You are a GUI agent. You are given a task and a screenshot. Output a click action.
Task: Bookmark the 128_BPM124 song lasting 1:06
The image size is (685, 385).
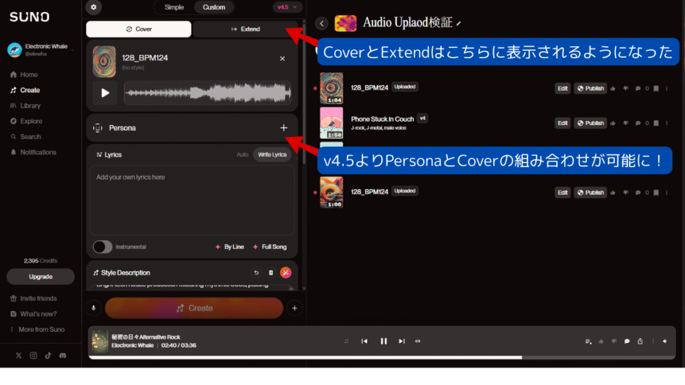tap(656, 192)
